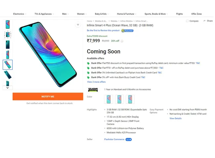Select the top phone thumbnail

(8, 24)
